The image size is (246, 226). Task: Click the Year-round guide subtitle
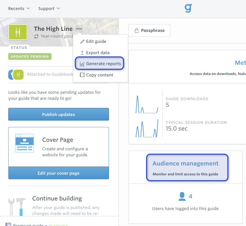coord(57,36)
